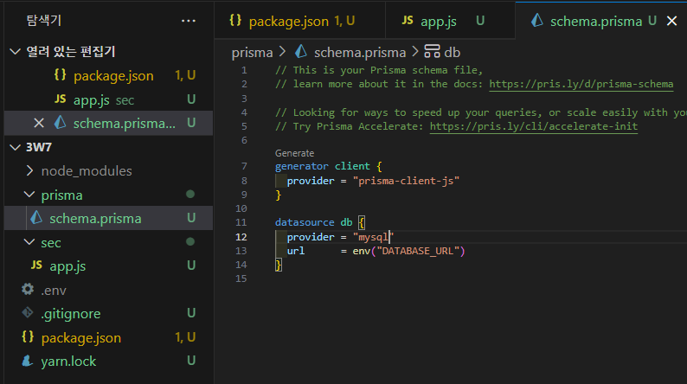Click env("DATABASE_URL") on line 13
Screen dimensions: 687x384
tap(408, 251)
